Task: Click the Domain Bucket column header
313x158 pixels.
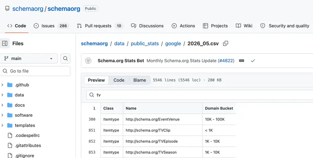Action: point(219,108)
